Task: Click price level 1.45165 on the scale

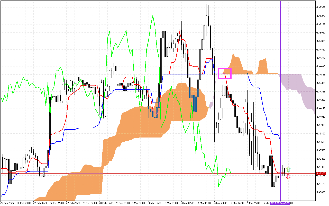Action: tap(321, 24)
